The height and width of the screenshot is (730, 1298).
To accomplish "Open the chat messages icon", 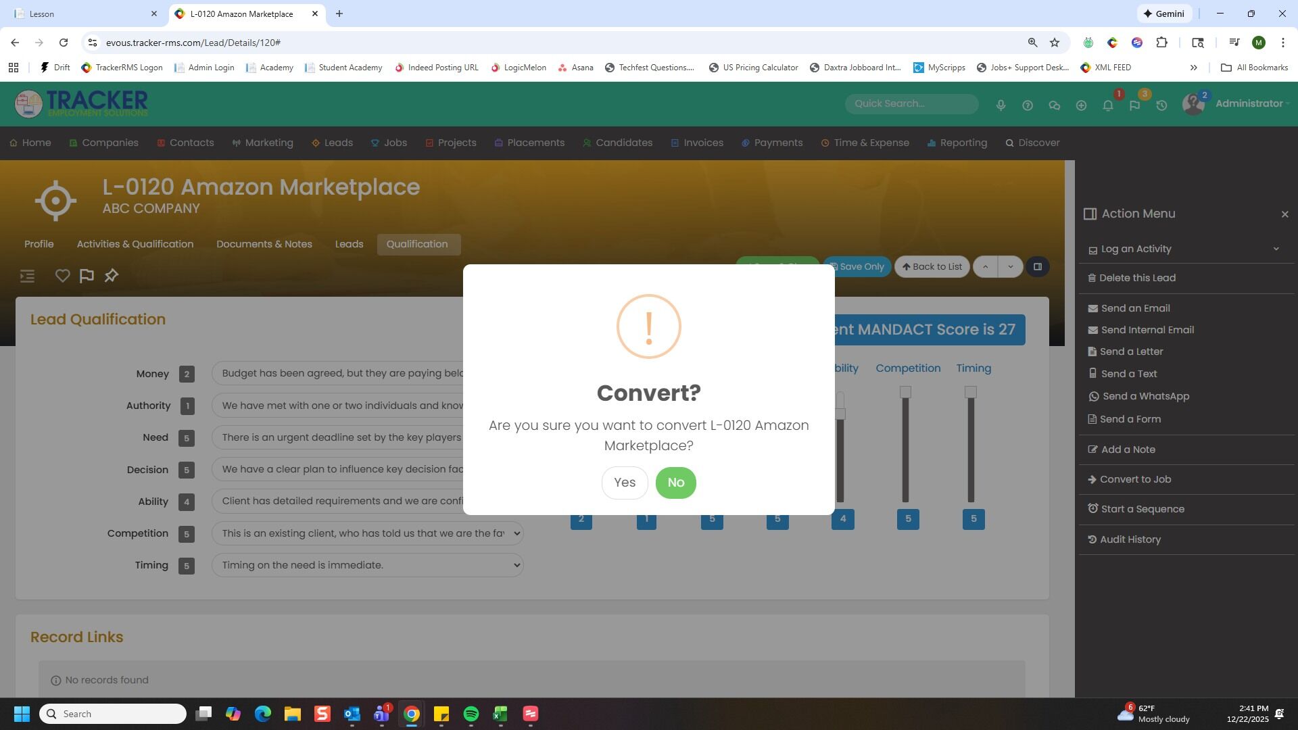I will (1054, 105).
